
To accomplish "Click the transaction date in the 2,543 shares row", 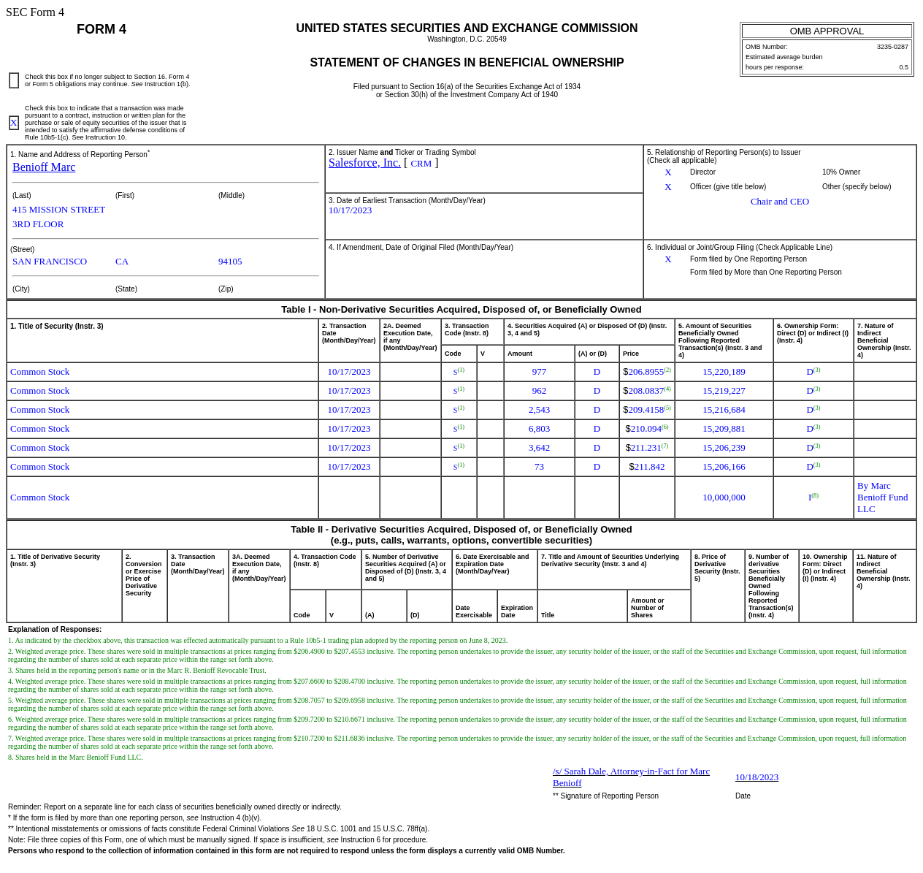I will point(349,410).
